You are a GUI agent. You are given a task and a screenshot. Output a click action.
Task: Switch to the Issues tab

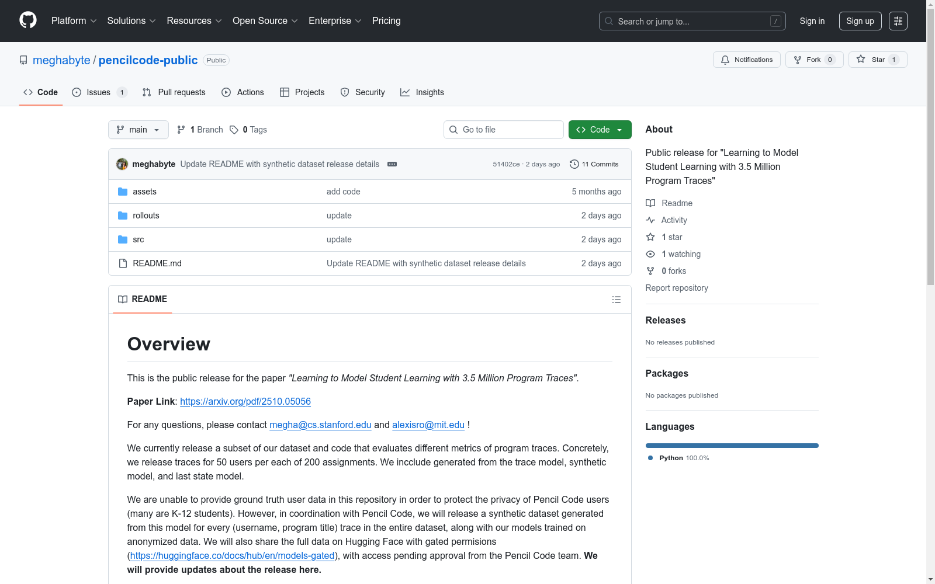click(x=99, y=92)
